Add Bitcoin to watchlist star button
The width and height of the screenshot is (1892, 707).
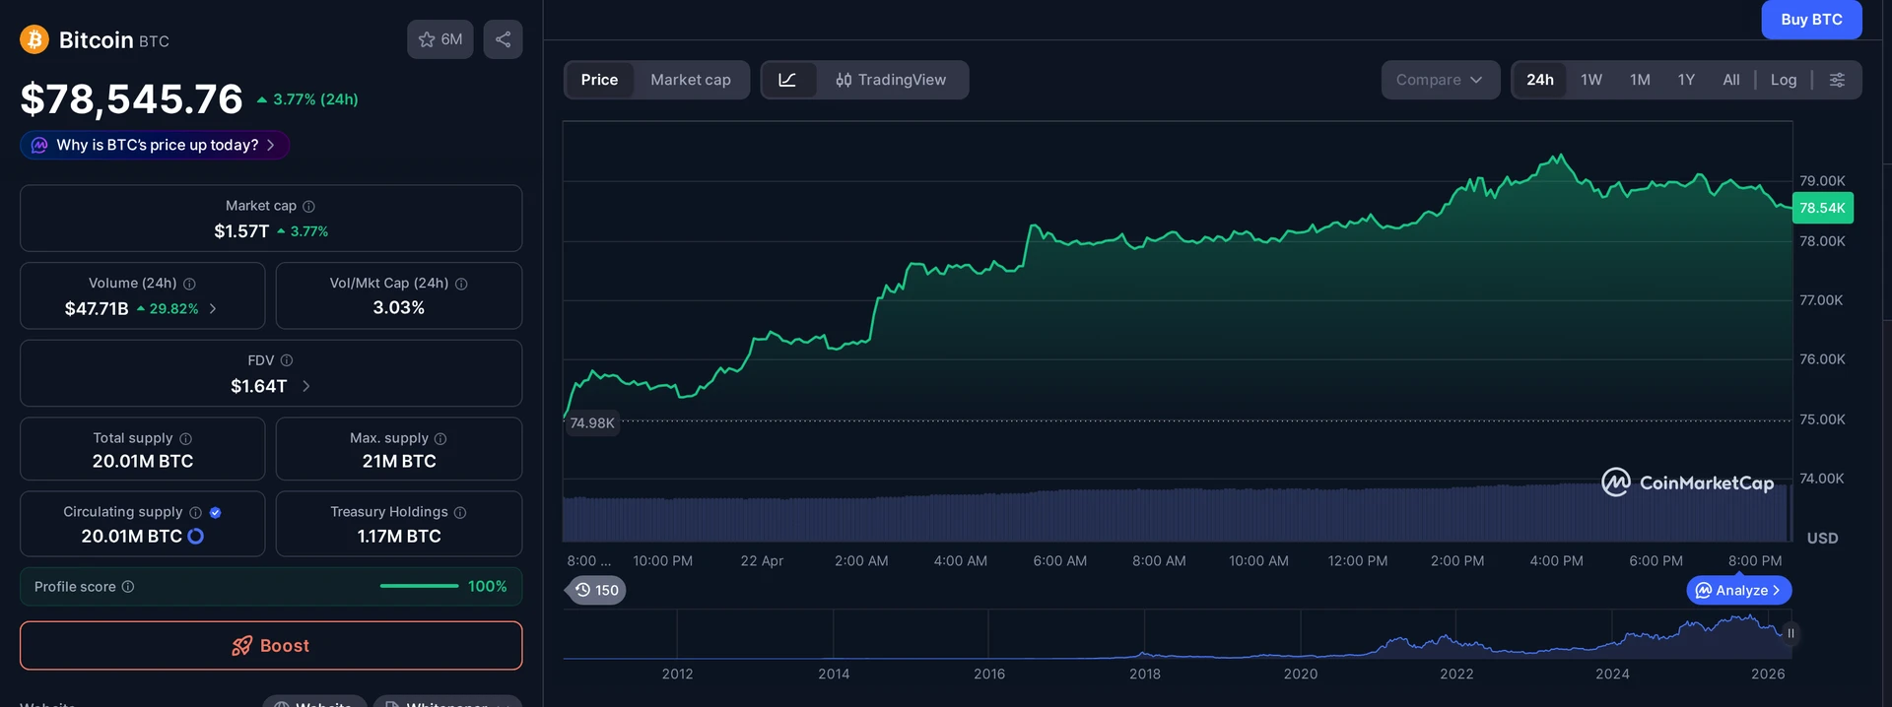pyautogui.click(x=440, y=39)
